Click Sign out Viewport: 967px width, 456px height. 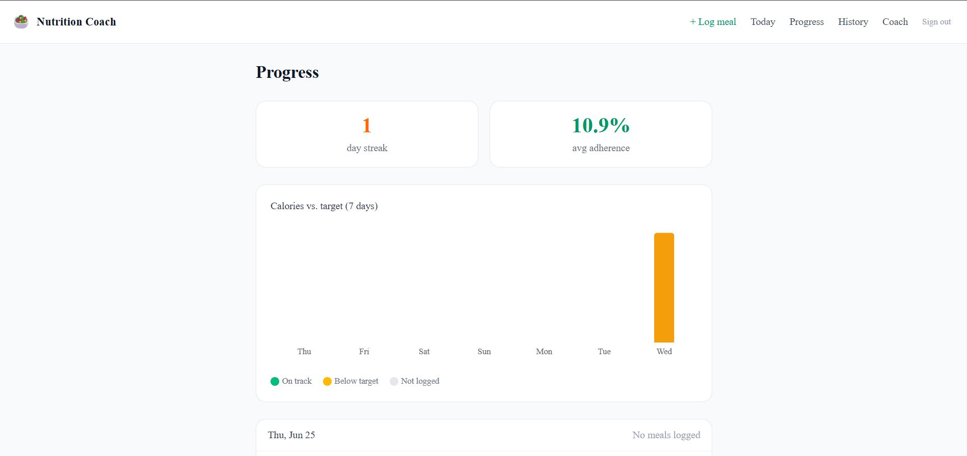936,22
